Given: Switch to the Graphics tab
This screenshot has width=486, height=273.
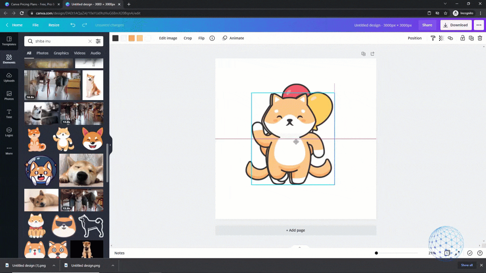Looking at the screenshot, I should coord(61,53).
